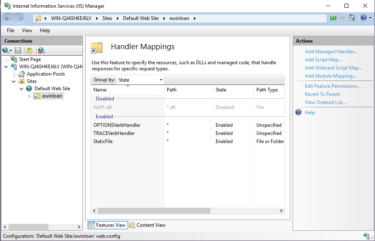The height and width of the screenshot is (241, 375).
Task: Sort by the State column header
Action: (x=233, y=90)
